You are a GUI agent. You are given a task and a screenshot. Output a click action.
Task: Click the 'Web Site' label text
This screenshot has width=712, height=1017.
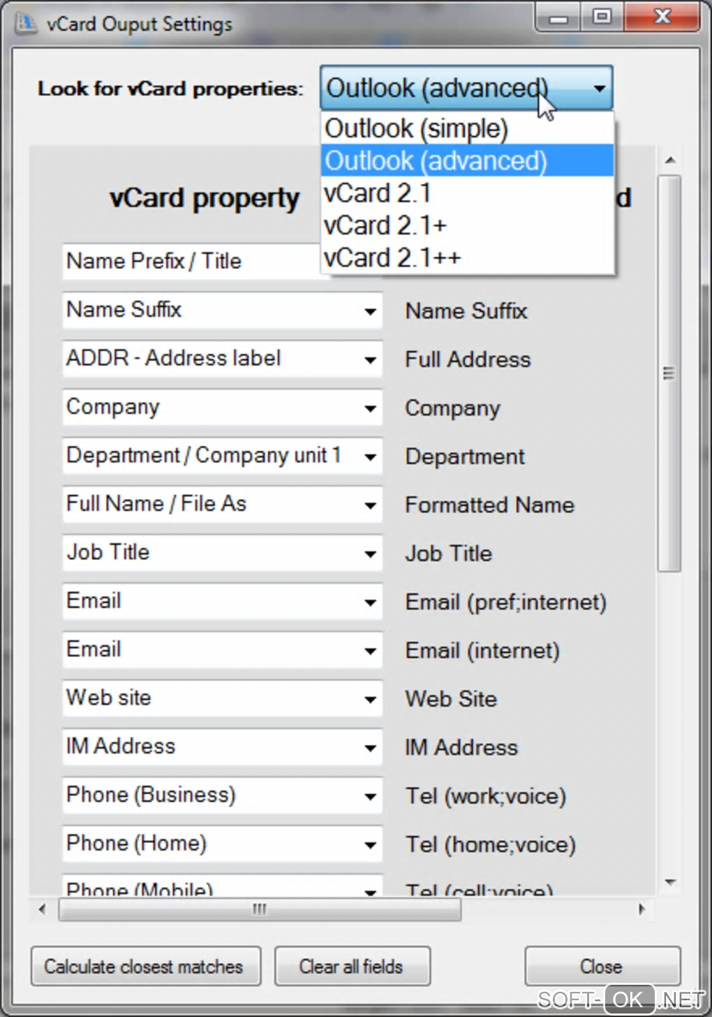[452, 699]
